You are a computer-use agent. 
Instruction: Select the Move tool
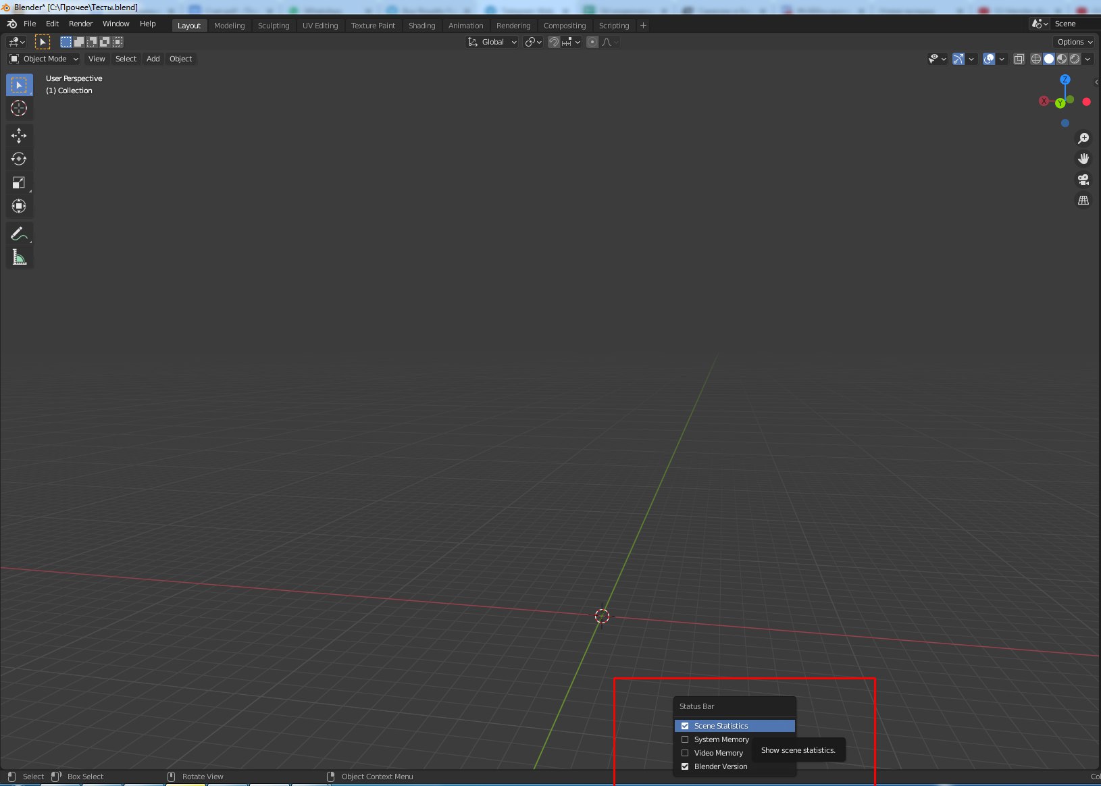pos(19,136)
